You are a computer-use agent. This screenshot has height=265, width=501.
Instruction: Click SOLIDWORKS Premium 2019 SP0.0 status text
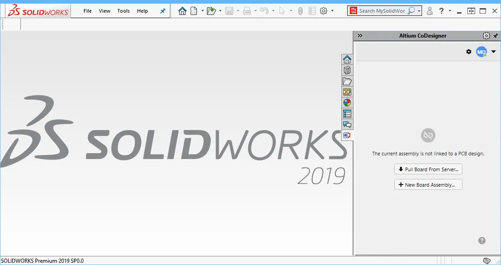tap(42, 261)
